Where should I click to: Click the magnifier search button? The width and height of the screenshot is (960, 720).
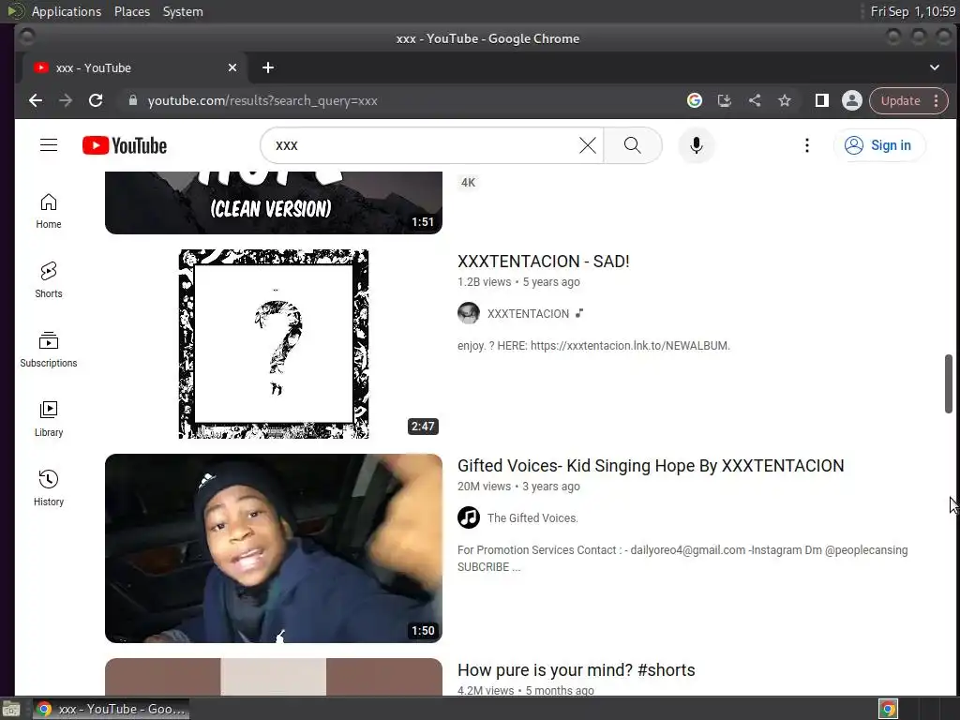633,145
